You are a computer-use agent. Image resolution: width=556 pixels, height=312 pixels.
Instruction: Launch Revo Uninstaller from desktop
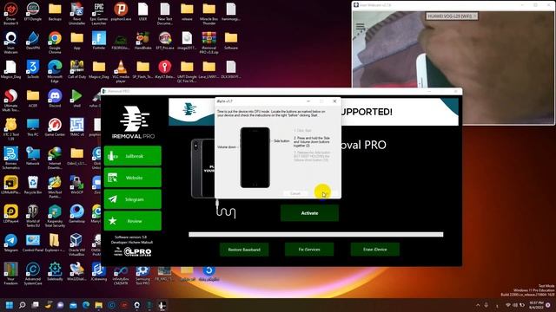77,14
